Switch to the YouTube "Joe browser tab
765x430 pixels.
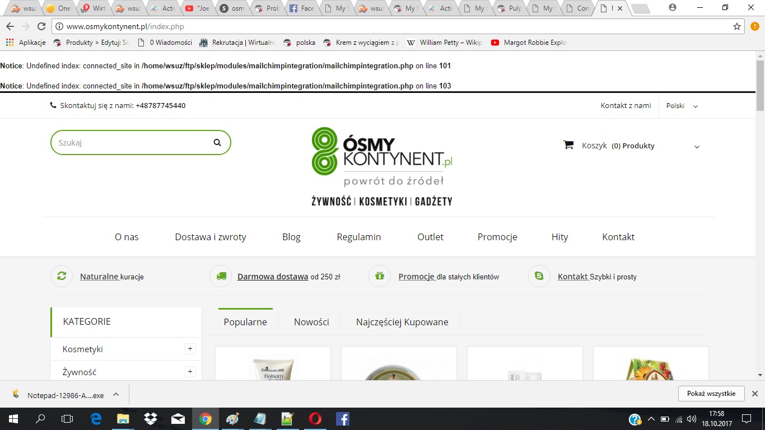tap(198, 8)
